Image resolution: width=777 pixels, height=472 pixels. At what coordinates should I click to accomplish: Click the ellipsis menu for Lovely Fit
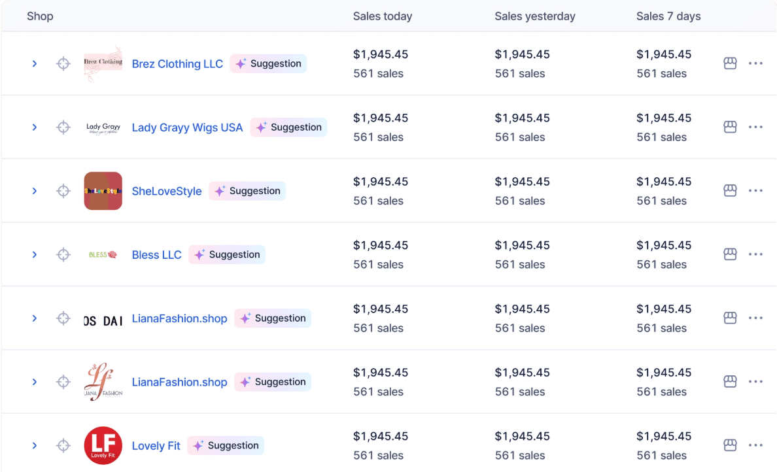tap(755, 445)
